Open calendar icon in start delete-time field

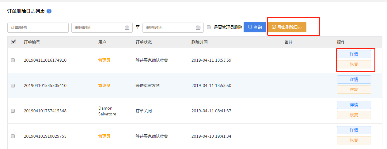tap(127, 27)
